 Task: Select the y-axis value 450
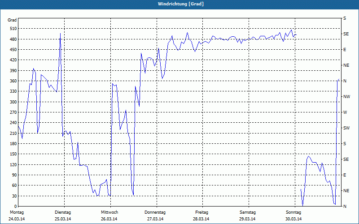pos(13,50)
